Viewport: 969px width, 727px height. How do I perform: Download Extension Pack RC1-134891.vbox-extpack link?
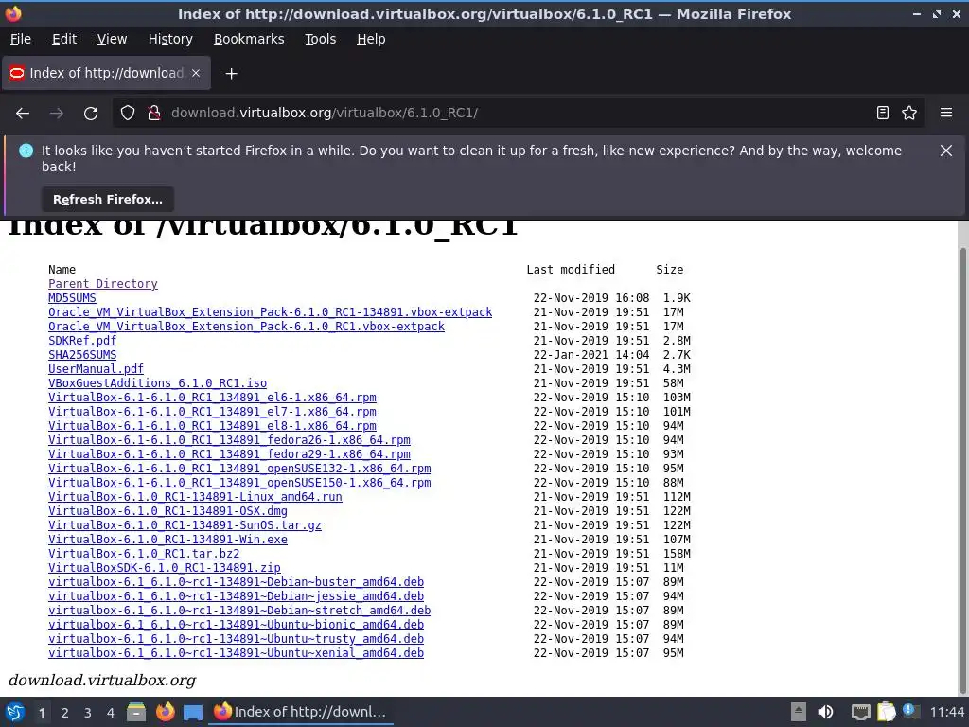click(270, 312)
